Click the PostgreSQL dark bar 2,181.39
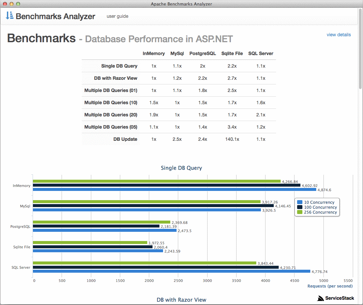Screen dimensions: 363x305 coord(96,226)
